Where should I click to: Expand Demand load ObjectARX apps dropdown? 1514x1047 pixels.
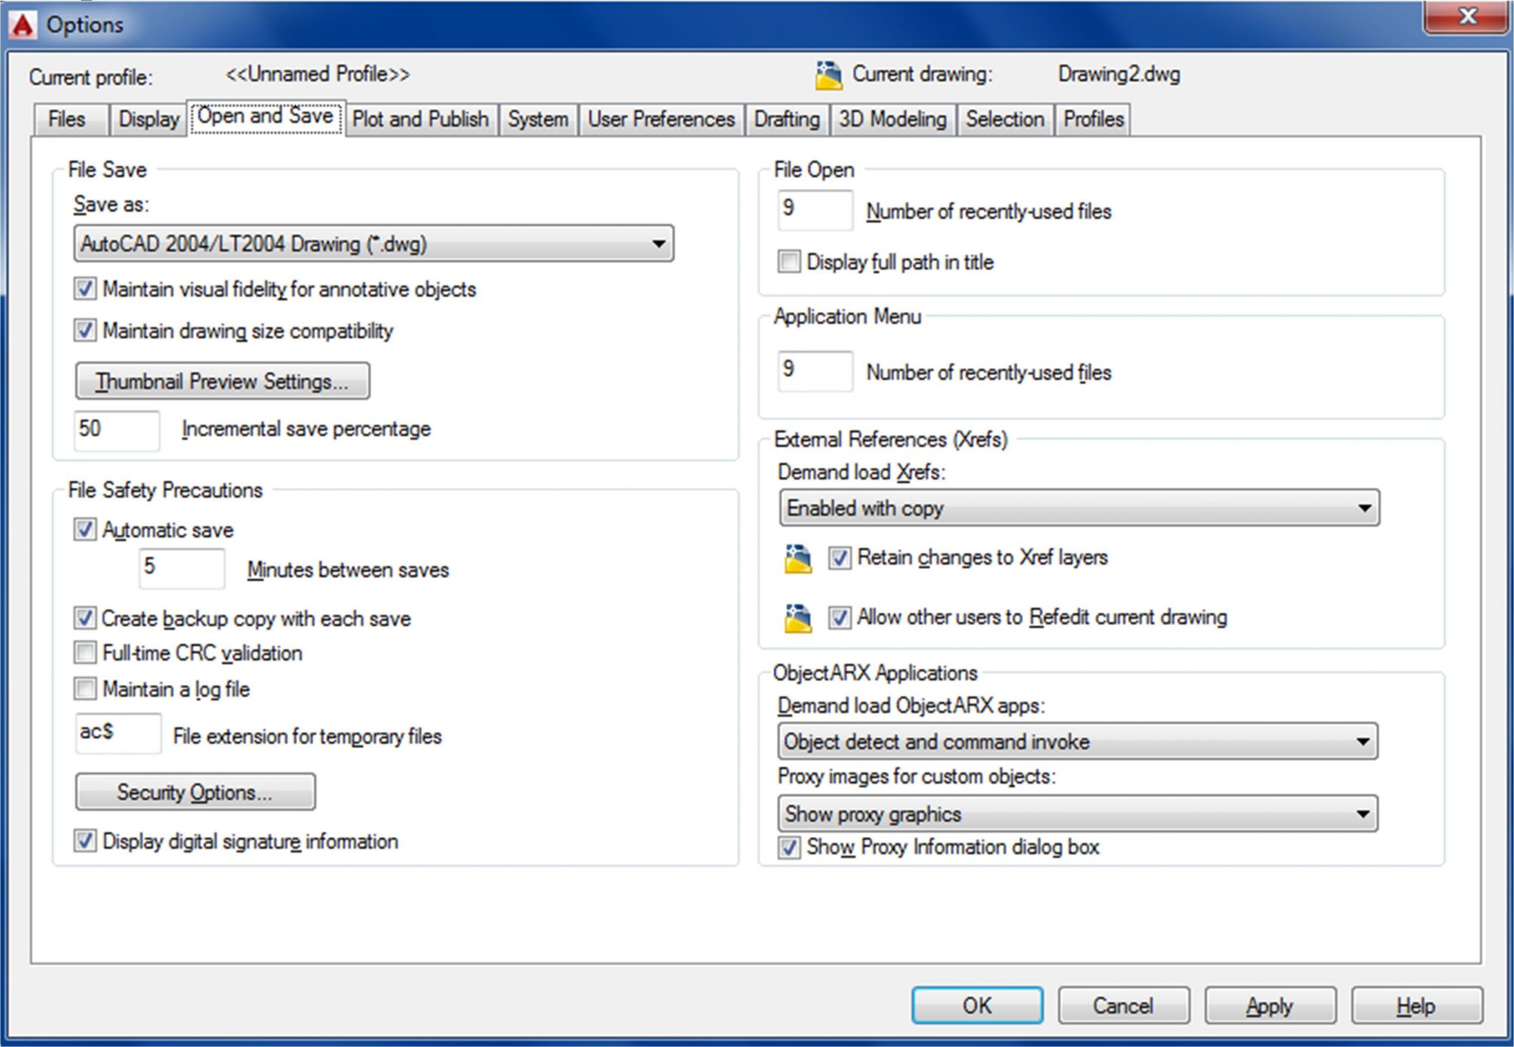coord(1077,742)
